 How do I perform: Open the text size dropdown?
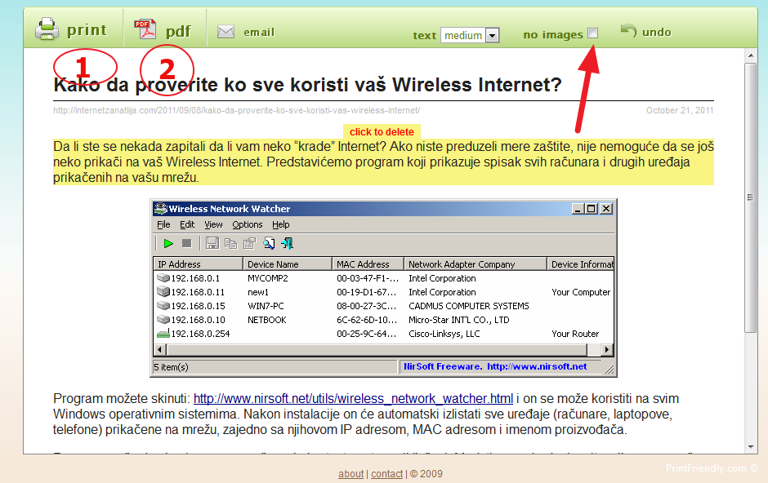pyautogui.click(x=492, y=35)
